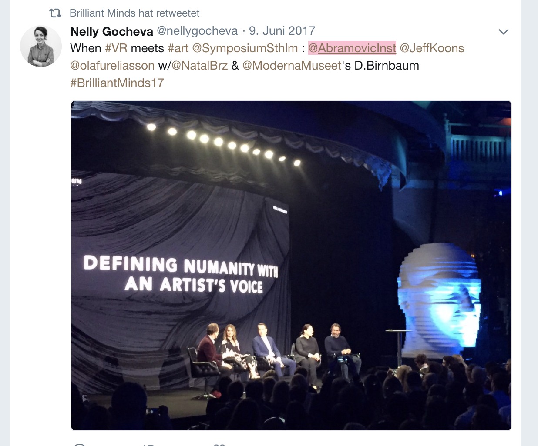The width and height of the screenshot is (538, 446).
Task: Click the @nellygocheva handle
Action: (197, 31)
